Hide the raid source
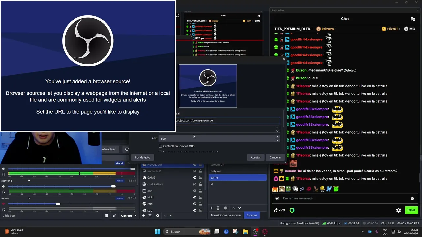This screenshot has height=237, width=422. coord(195,204)
